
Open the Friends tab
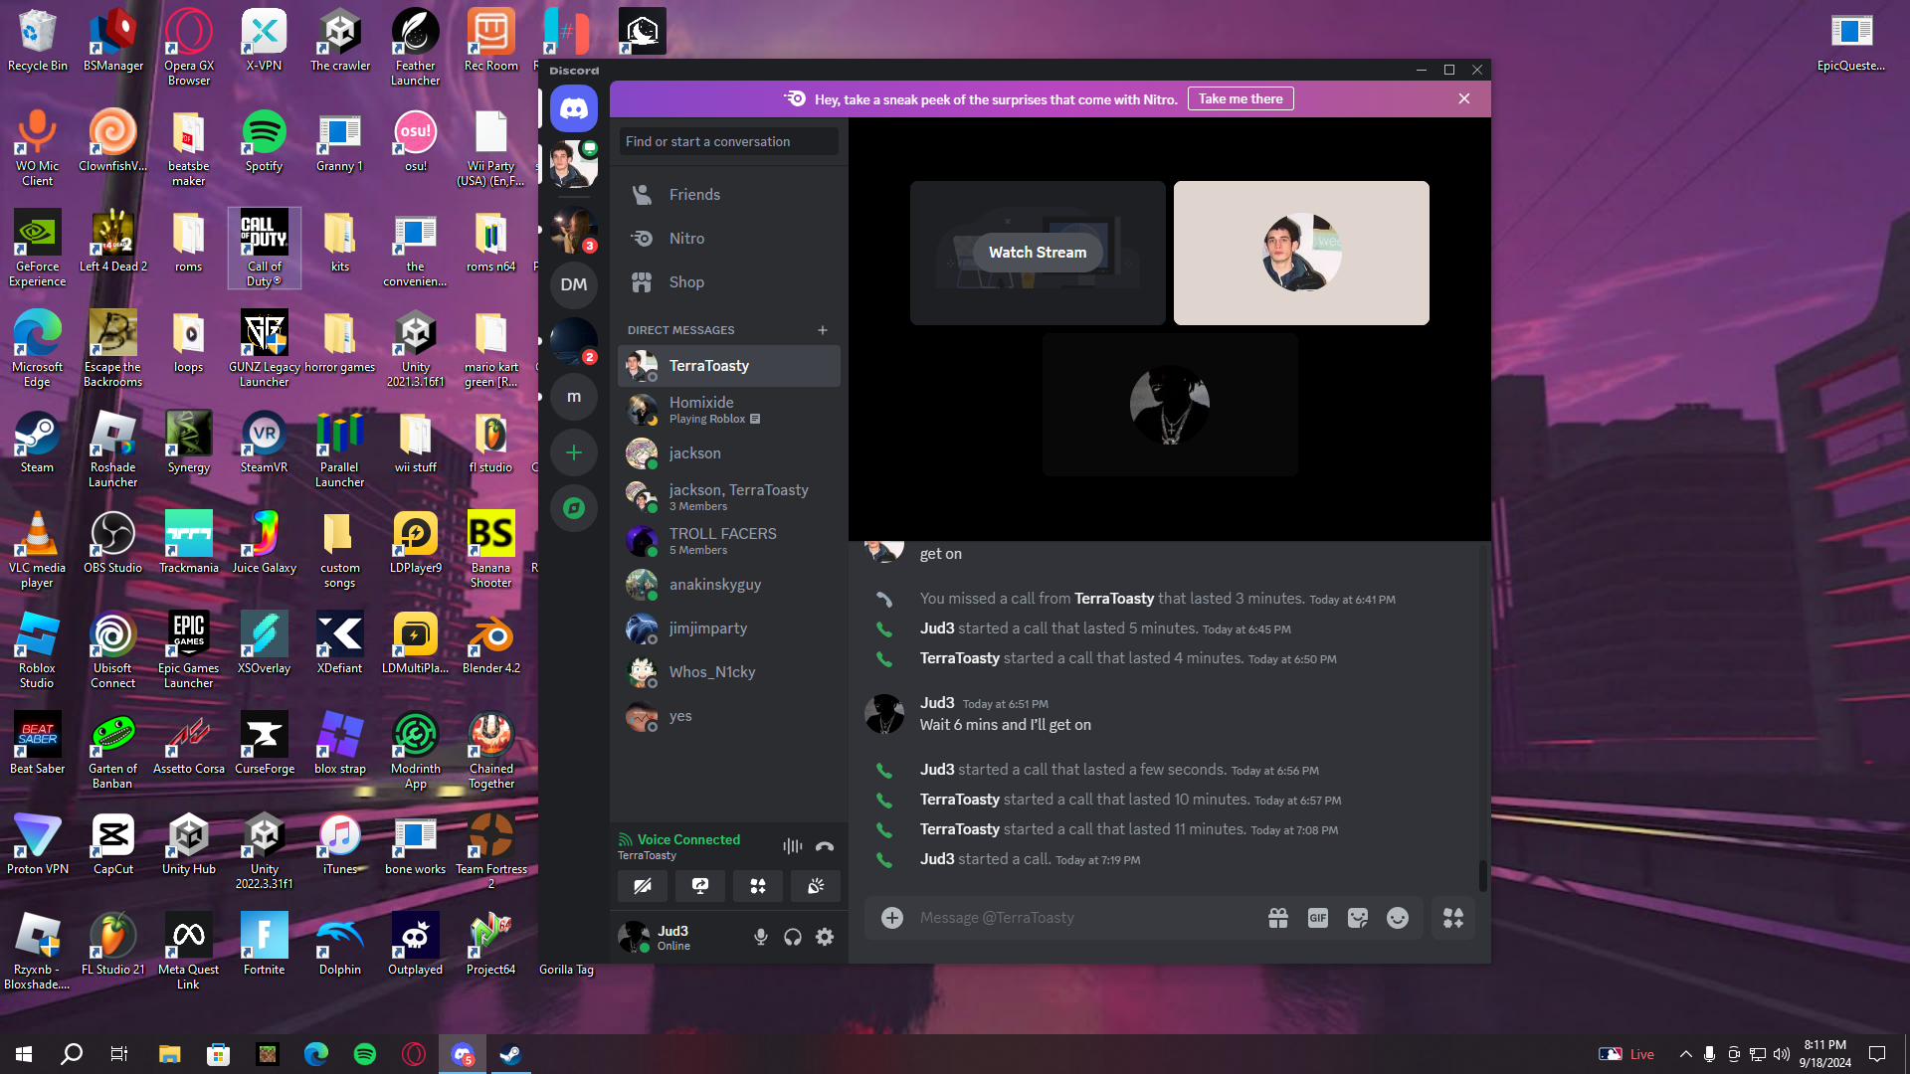click(694, 195)
